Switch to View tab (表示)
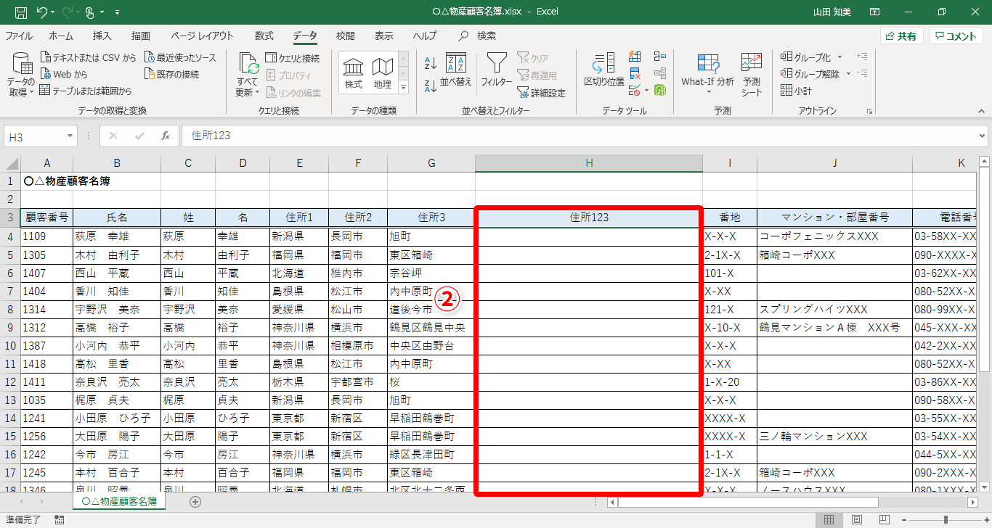The image size is (992, 528). click(384, 36)
